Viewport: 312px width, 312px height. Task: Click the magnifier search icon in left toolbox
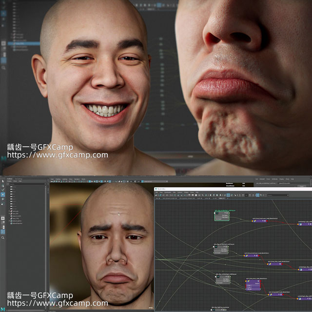click(3, 237)
